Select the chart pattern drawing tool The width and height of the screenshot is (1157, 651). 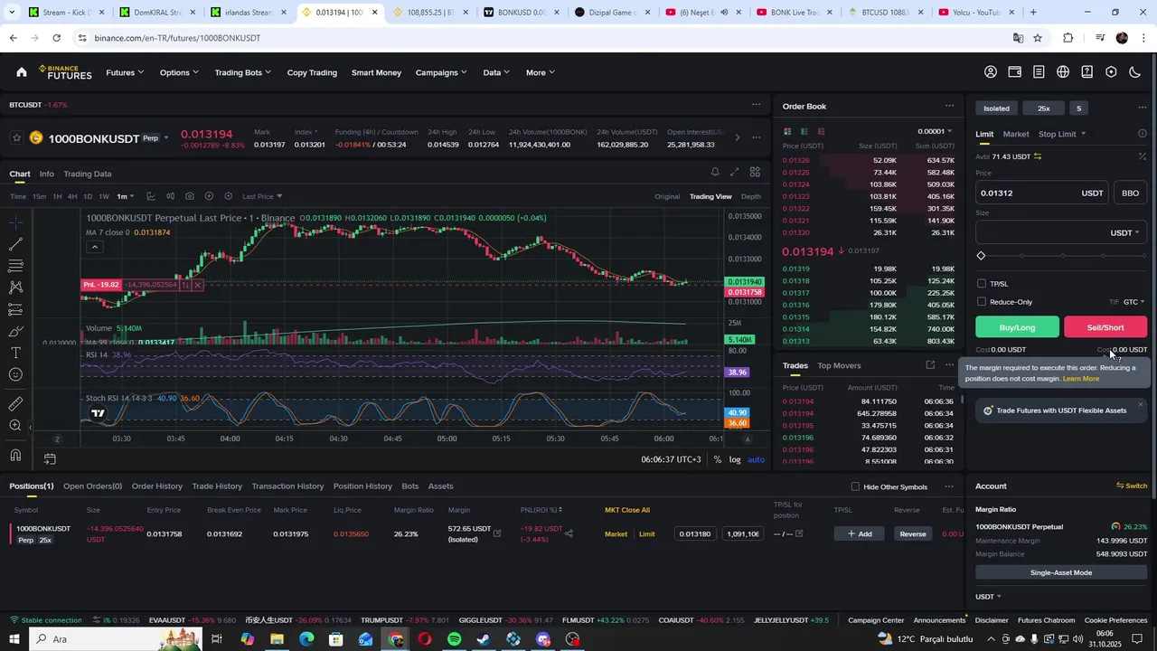pos(15,288)
